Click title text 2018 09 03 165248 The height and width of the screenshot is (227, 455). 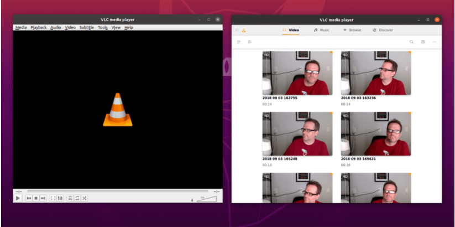click(280, 159)
